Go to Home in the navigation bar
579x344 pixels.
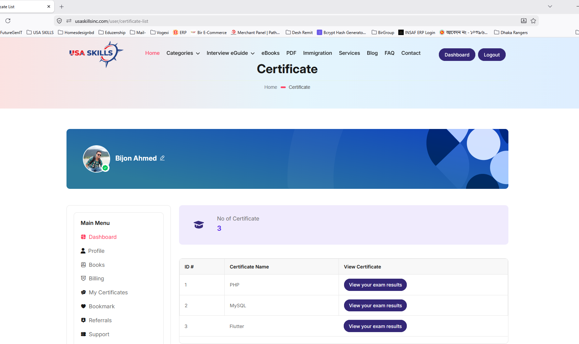click(152, 53)
